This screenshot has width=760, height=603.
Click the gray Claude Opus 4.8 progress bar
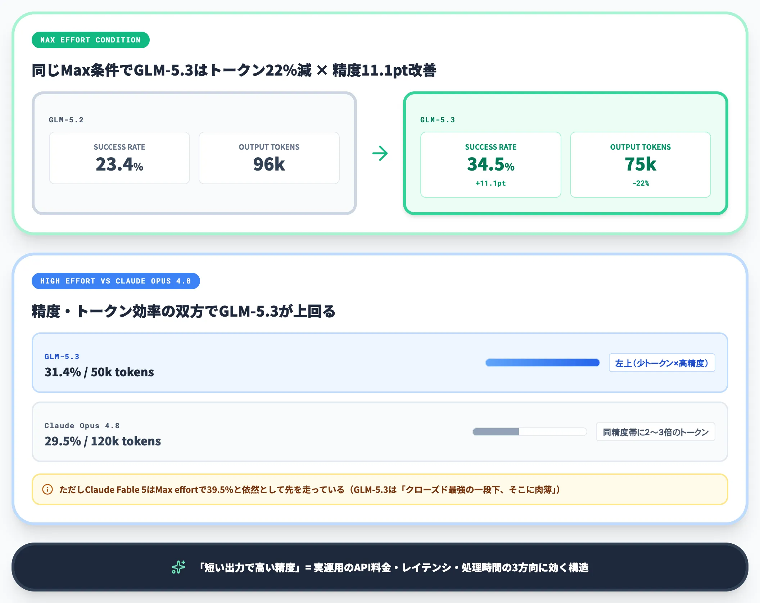(530, 432)
